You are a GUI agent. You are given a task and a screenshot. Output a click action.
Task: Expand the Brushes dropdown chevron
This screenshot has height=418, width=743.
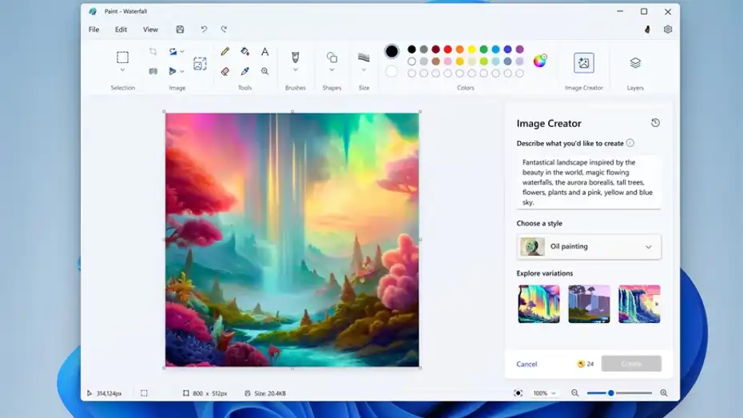[x=296, y=70]
